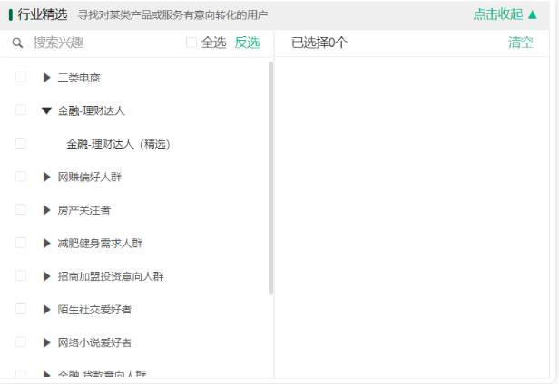Click 清空 to clear selections
Image resolution: width=559 pixels, height=384 pixels.
521,43
